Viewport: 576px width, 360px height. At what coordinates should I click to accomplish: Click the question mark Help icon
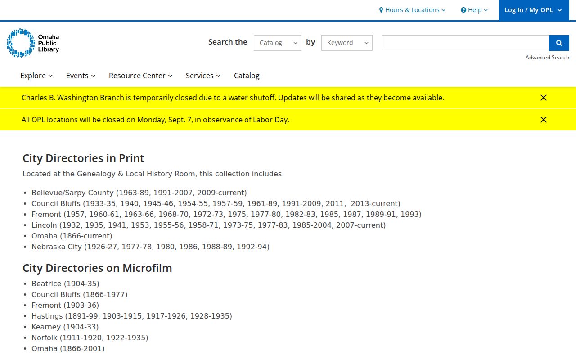tap(463, 10)
